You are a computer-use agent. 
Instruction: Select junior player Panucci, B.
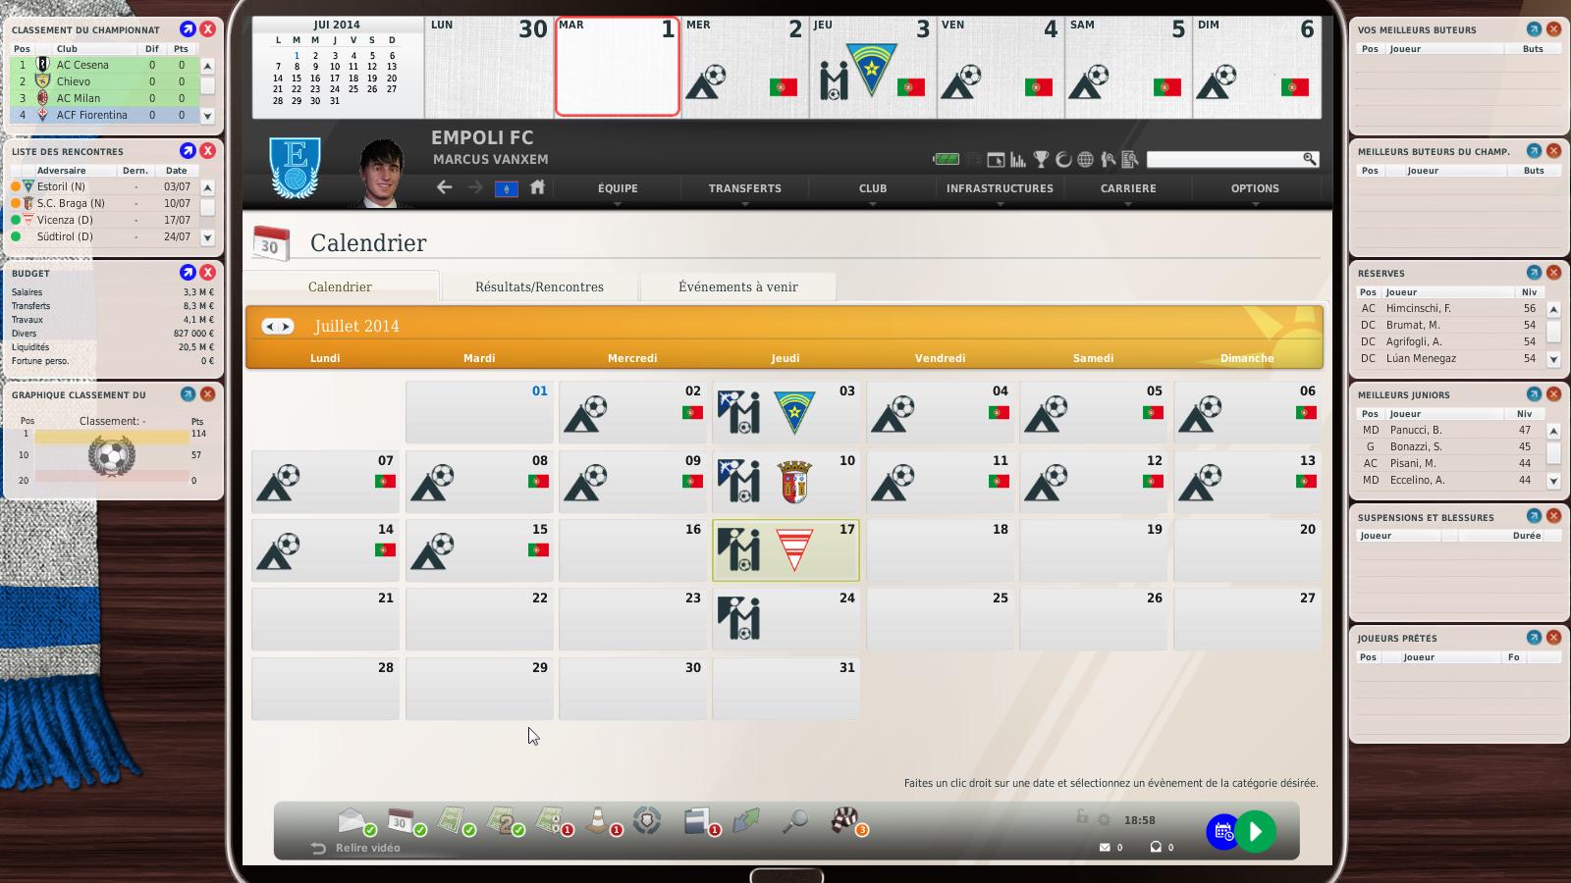[x=1448, y=430]
